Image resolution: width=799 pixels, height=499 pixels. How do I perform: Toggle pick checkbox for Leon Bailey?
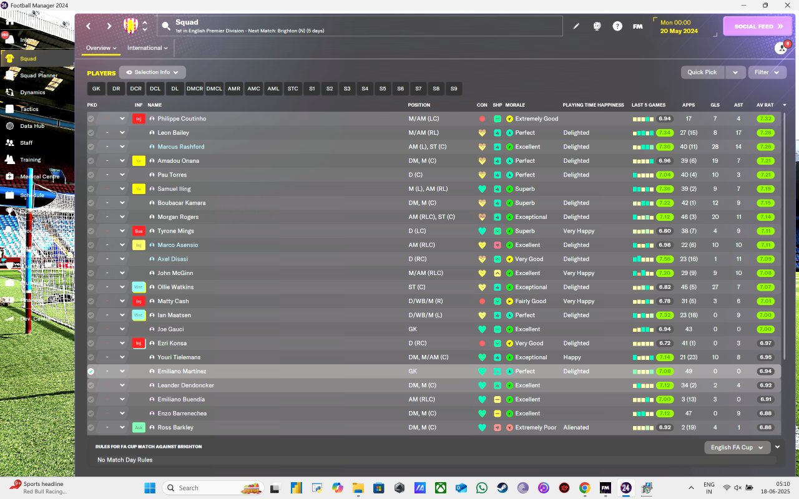point(91,133)
